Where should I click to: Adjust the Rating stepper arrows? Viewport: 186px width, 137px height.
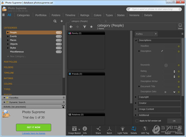pyautogui.click(x=174, y=71)
